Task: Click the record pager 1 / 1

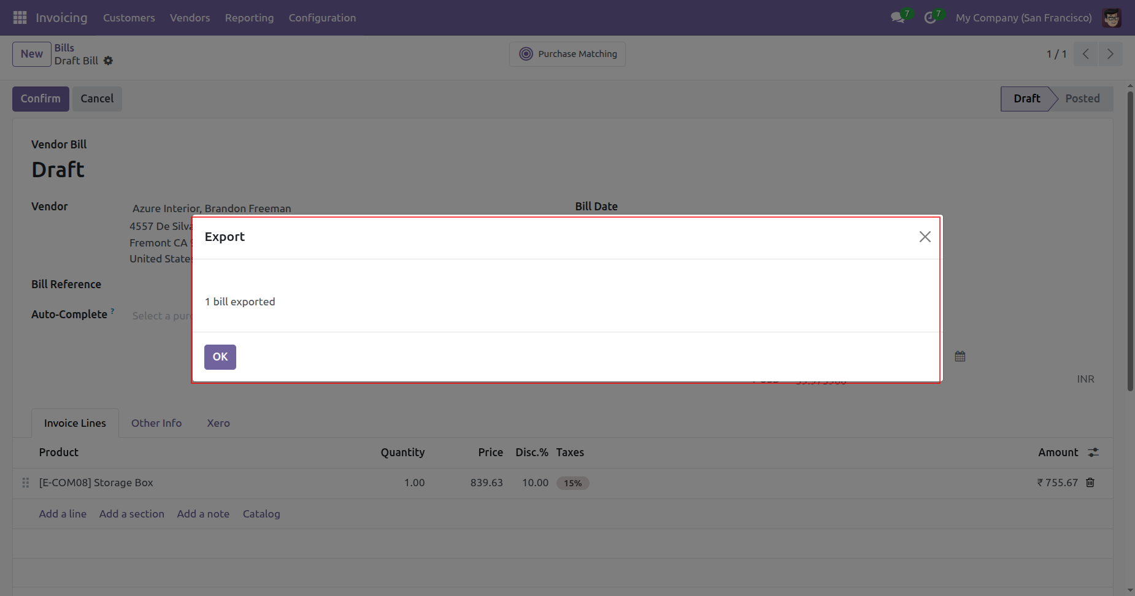Action: pos(1056,54)
